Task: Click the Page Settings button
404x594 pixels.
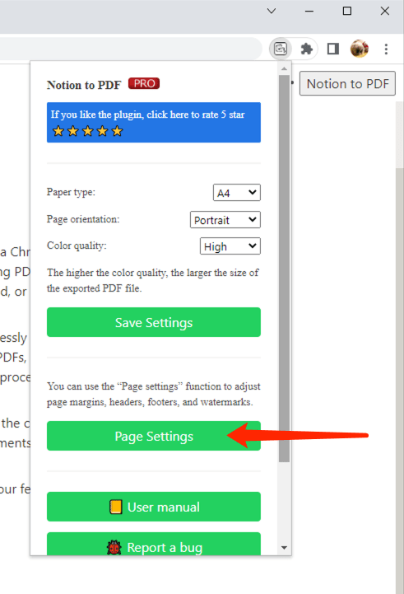Action: coord(154,436)
